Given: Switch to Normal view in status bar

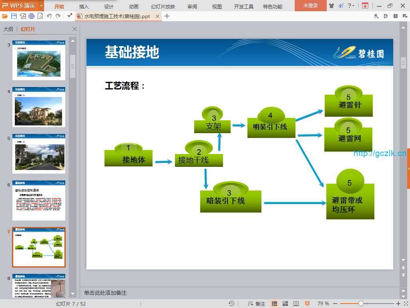Looking at the screenshot, I should pos(275,304).
